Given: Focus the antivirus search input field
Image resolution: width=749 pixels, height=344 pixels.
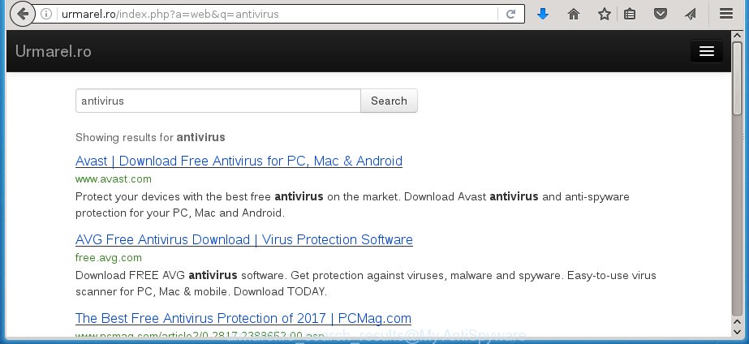Looking at the screenshot, I should [218, 101].
